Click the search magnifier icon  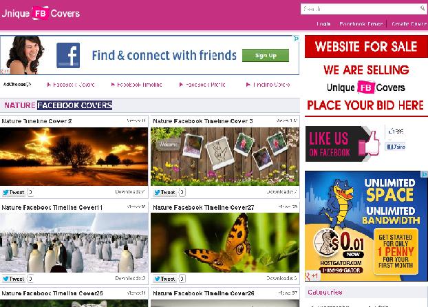[x=422, y=8]
